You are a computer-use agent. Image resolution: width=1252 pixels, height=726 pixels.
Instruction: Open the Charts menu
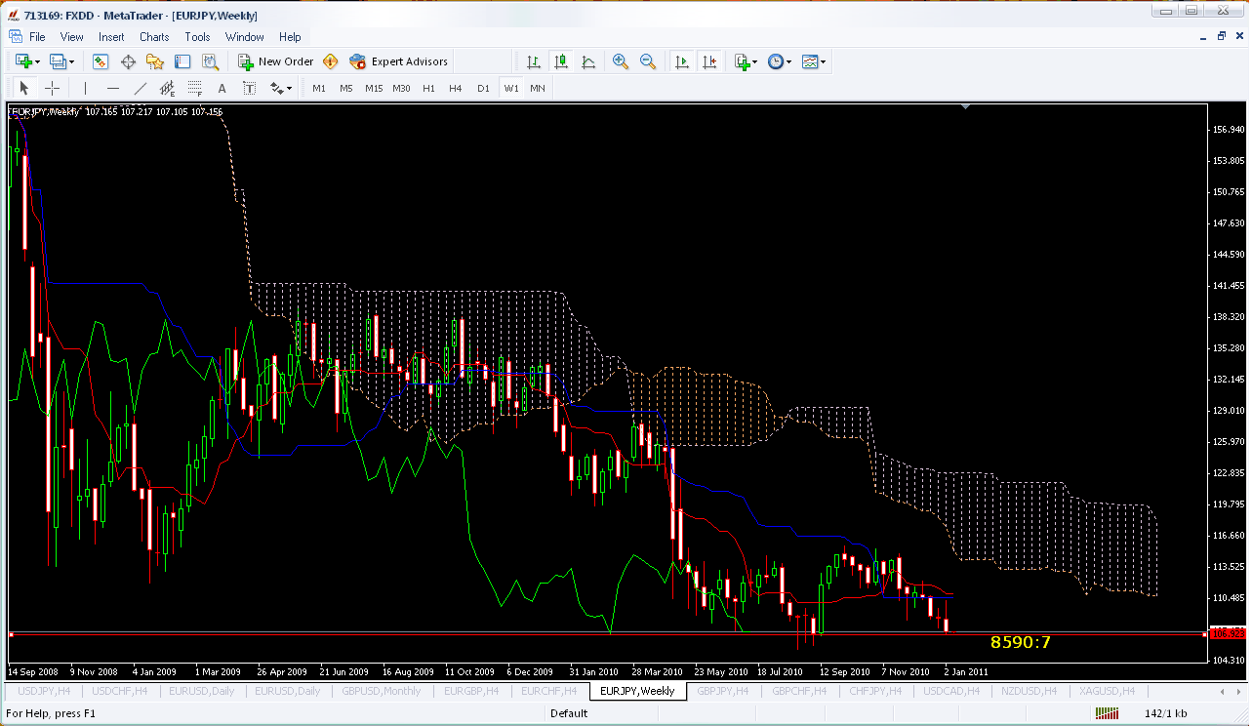coord(154,37)
